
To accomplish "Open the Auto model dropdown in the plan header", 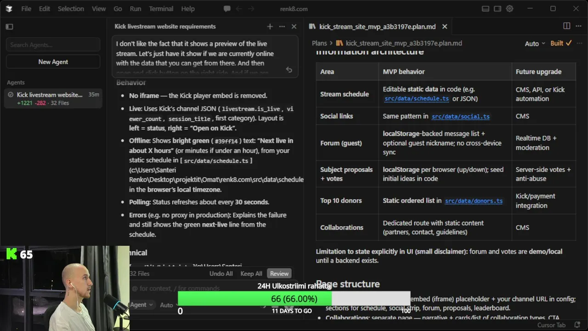I will pyautogui.click(x=535, y=44).
